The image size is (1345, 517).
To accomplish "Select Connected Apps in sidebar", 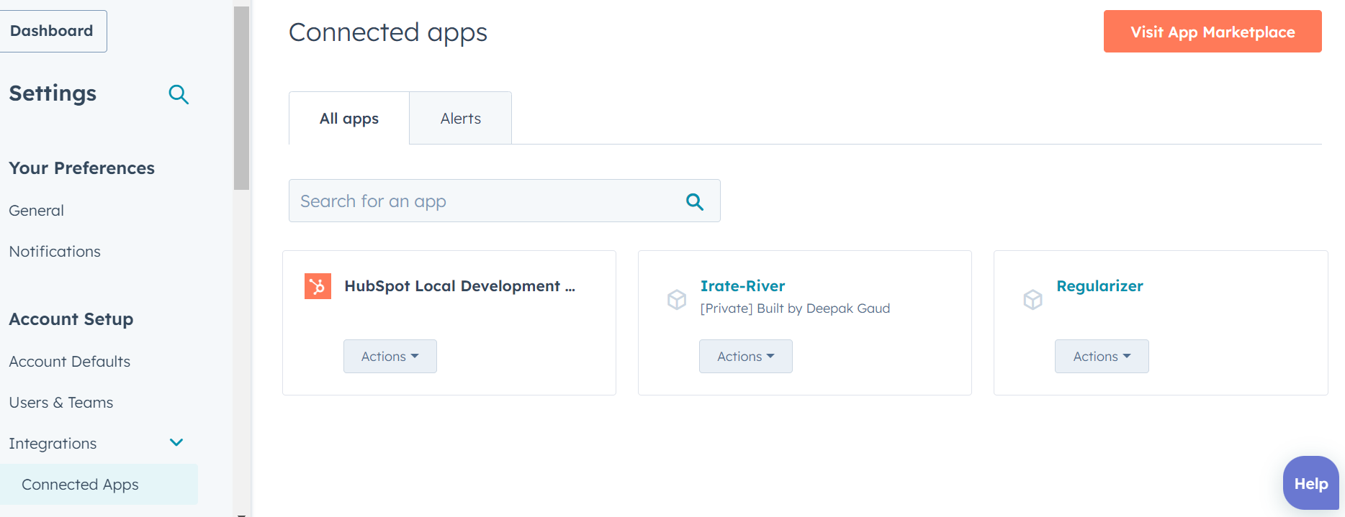I will tap(99, 484).
